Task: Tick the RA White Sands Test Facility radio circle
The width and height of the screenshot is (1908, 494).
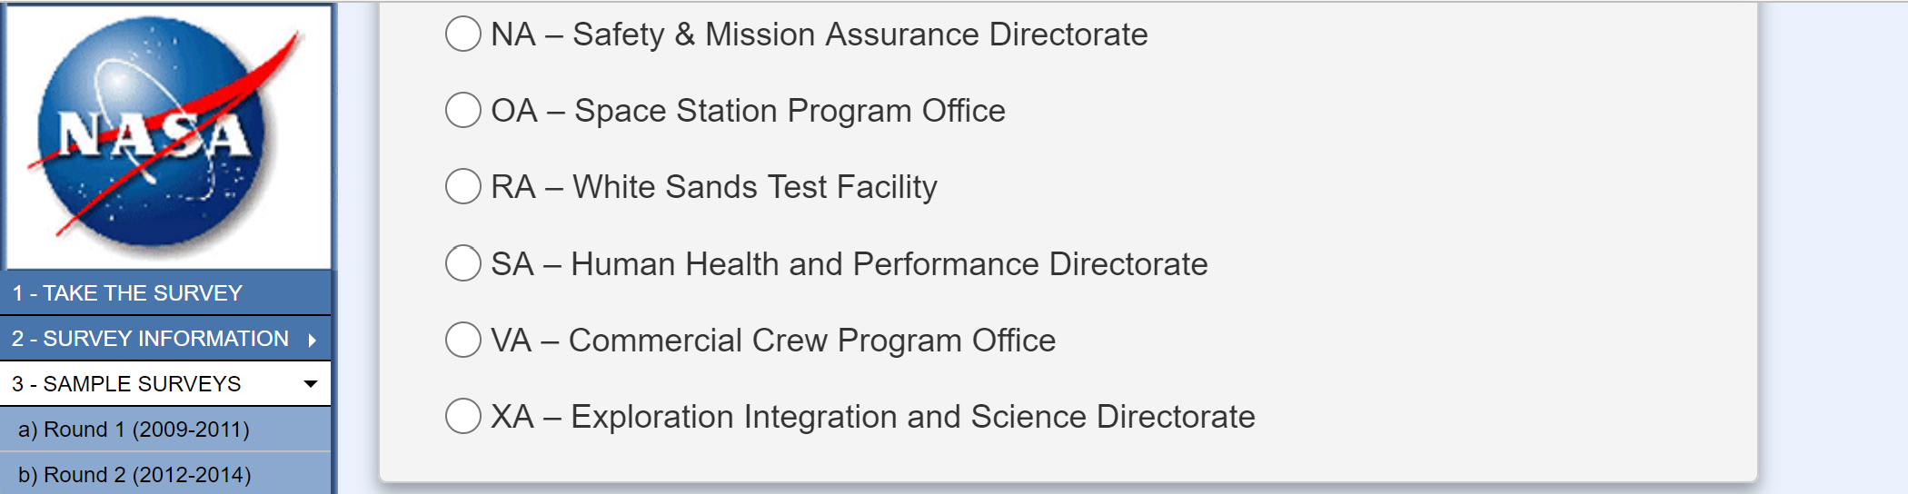Action: [x=463, y=186]
